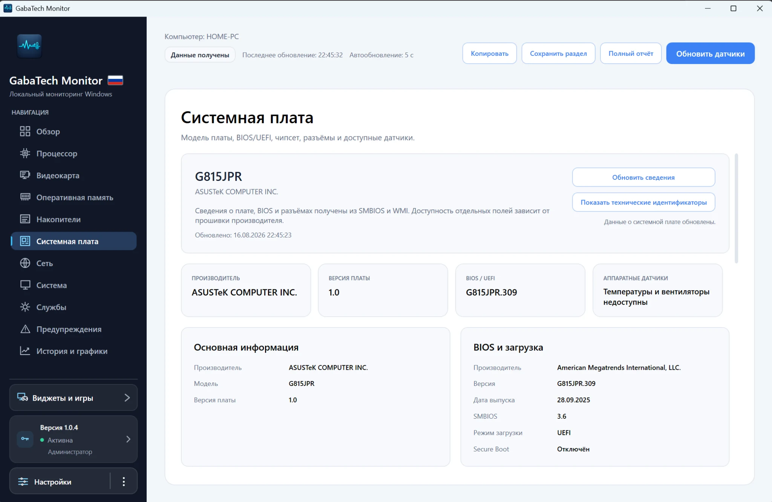Click the Процессор chip icon
Viewport: 772px width, 502px height.
25,153
